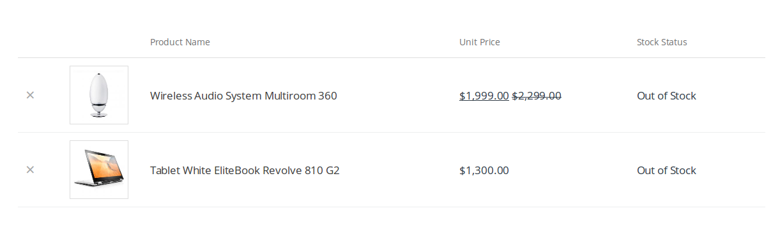Viewport: 780px width, 236px height.
Task: Click the Stock Status column header
Action: (x=662, y=42)
